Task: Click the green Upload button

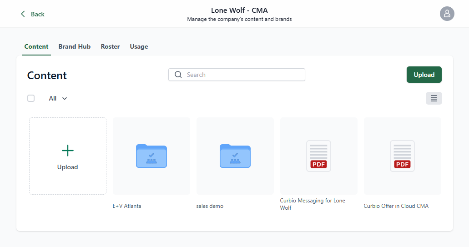Action: (x=424, y=75)
